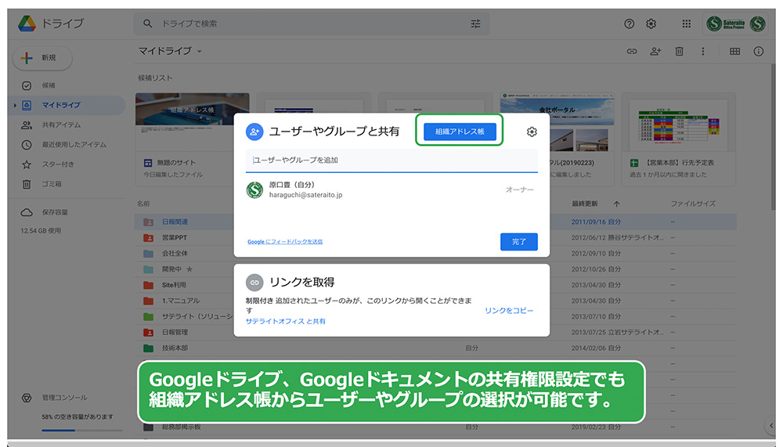Viewport: 783px width, 447px height.
Task: Click the search options filter icon
Action: point(475,23)
